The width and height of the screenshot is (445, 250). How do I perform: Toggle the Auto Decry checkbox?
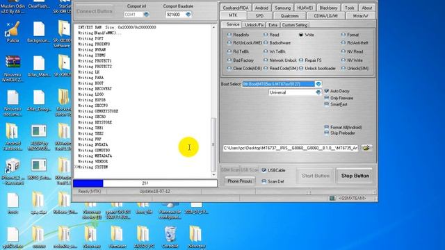click(x=326, y=91)
